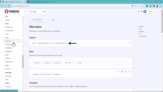Open the basic example in StackBlitz
The image size is (163, 92).
(126, 72)
